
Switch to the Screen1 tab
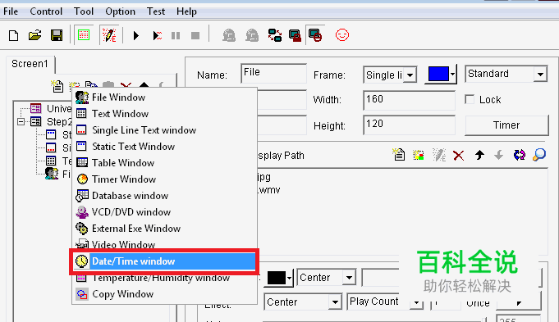tap(30, 64)
